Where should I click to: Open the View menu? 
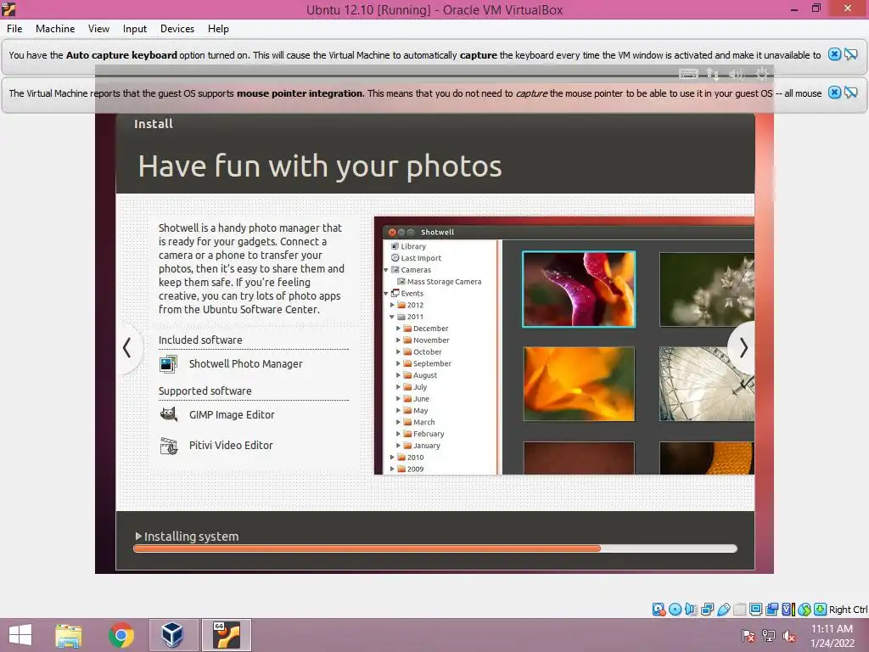coord(98,29)
